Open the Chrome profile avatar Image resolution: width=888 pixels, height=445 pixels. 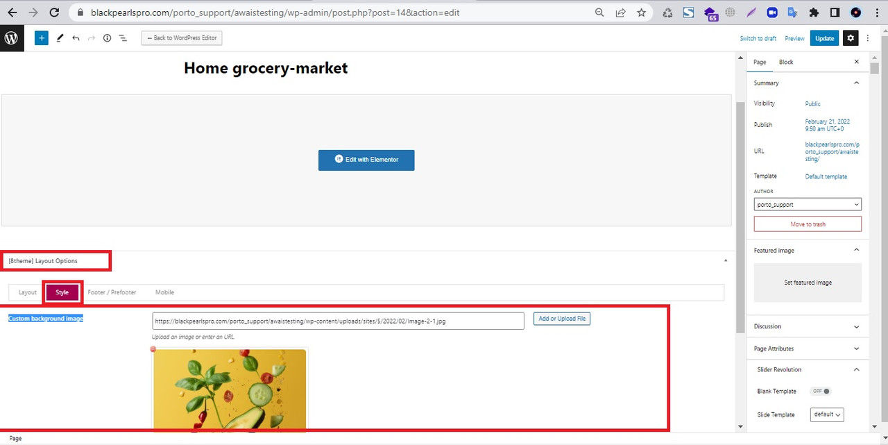pyautogui.click(x=856, y=12)
